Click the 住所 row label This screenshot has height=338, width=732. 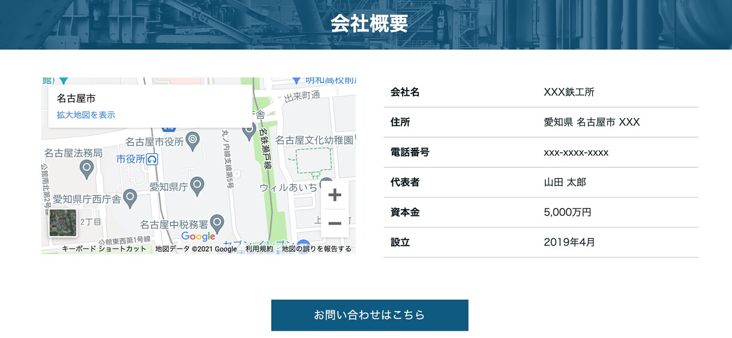tap(400, 122)
